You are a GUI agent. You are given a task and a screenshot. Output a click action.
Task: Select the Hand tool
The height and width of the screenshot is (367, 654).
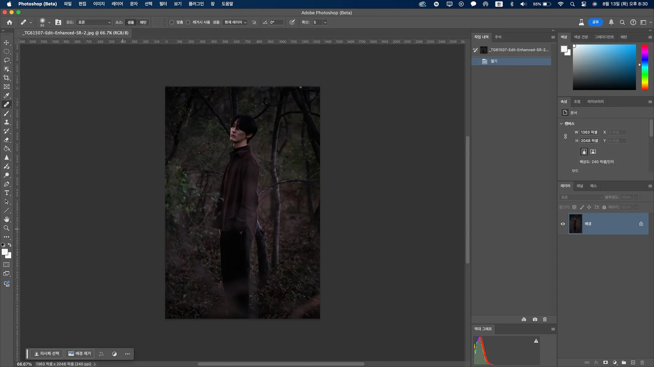click(x=6, y=219)
